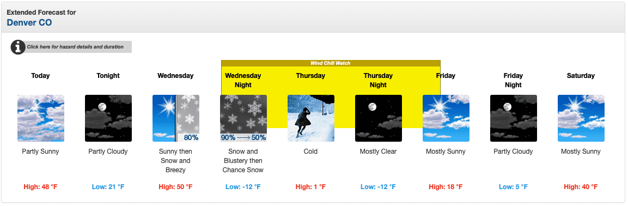Open hazard details and duration link
The width and height of the screenshot is (628, 206).
coord(75,47)
